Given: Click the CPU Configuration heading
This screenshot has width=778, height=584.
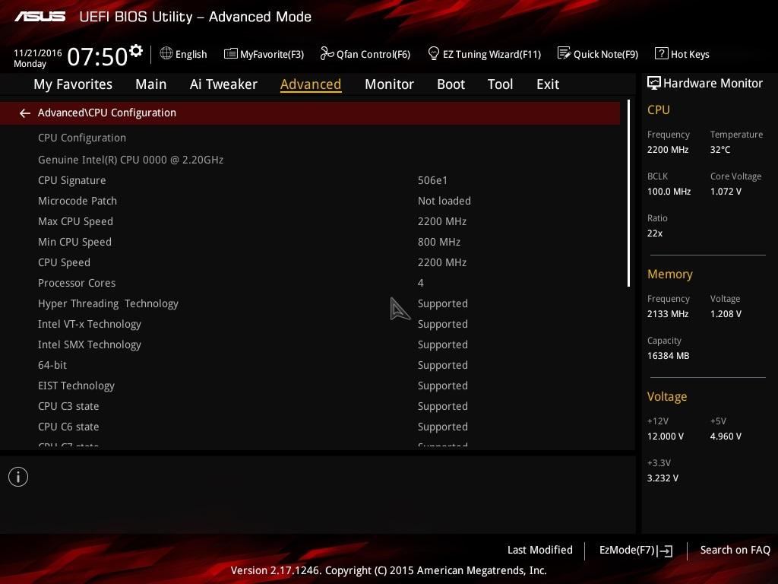Looking at the screenshot, I should (x=82, y=138).
